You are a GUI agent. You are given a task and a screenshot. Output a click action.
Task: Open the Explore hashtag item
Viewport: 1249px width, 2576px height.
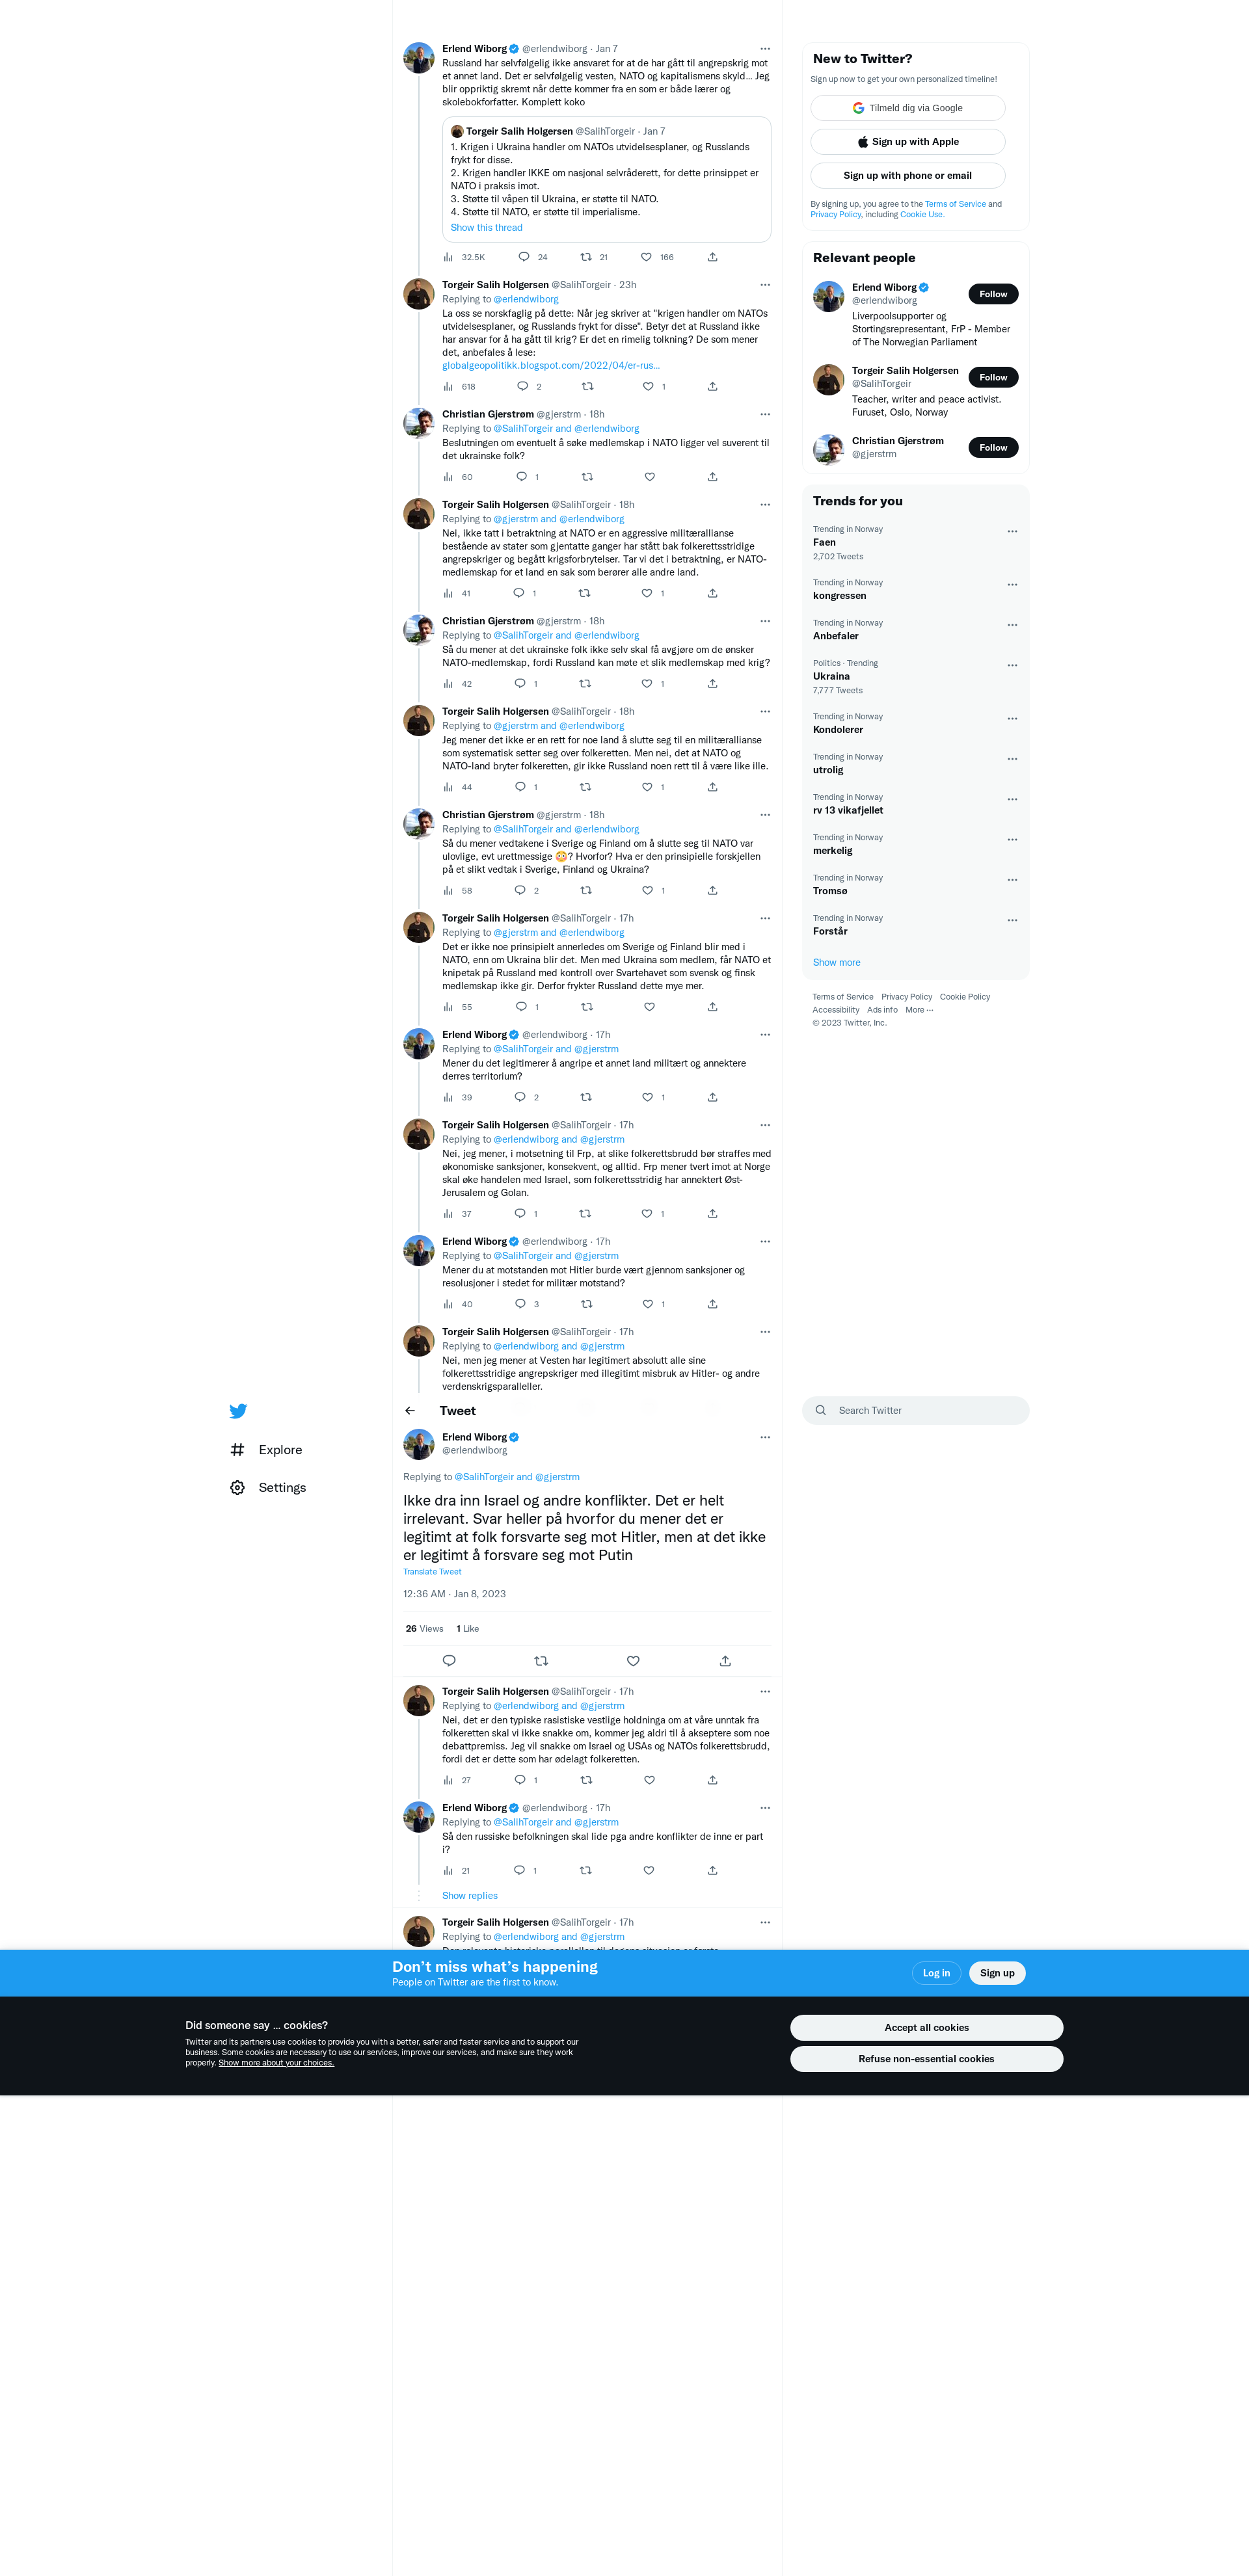[266, 1450]
